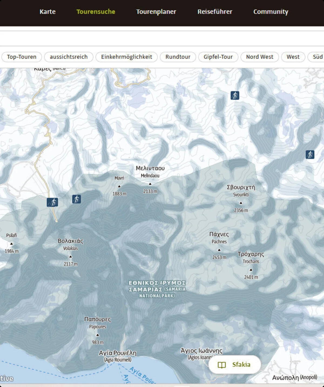The height and width of the screenshot is (387, 324).
Task: Select the hiking marker north of Svourikti
Action: click(x=235, y=95)
